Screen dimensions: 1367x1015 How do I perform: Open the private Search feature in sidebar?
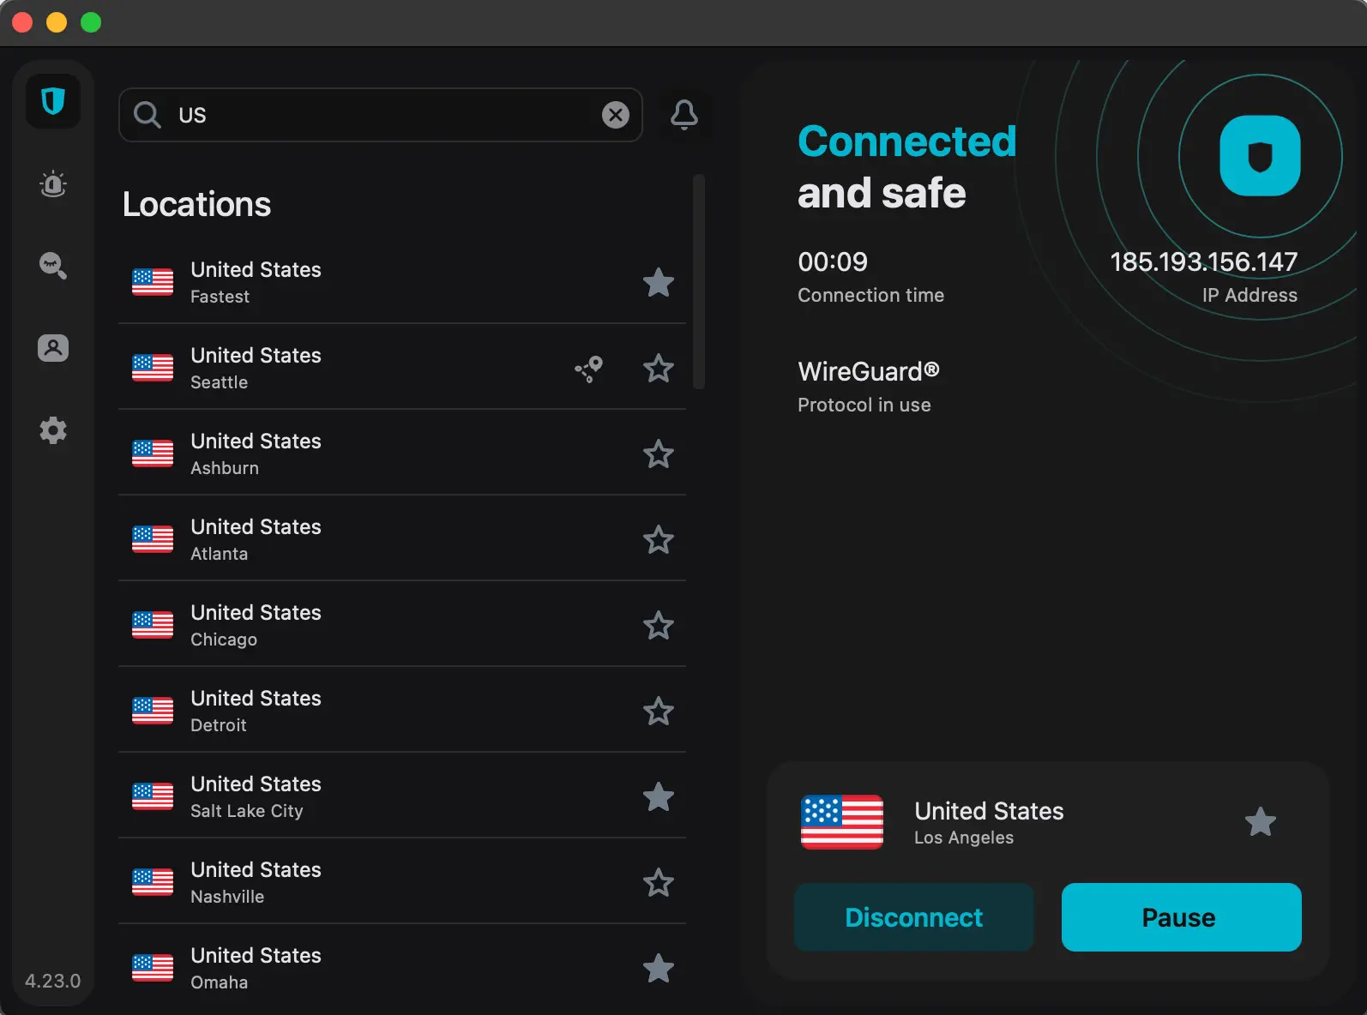point(53,266)
